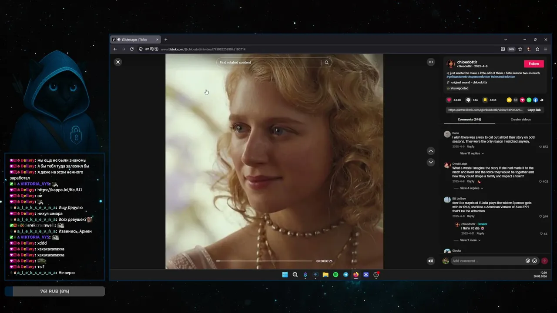This screenshot has width=557, height=313.
Task: Open chloedottir's profile avatar
Action: 451,64
